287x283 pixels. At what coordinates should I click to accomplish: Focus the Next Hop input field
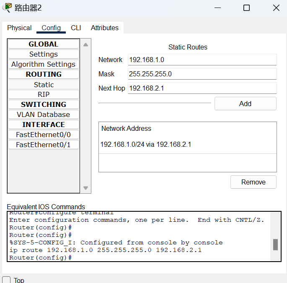[202, 88]
